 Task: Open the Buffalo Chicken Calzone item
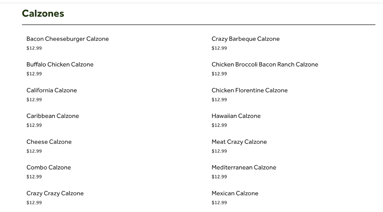coord(60,65)
